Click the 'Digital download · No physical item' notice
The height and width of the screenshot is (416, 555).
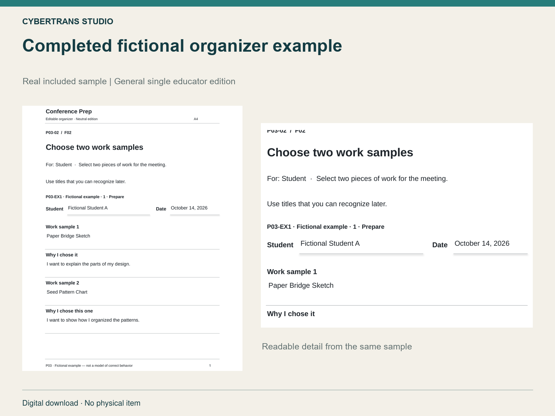(81, 403)
